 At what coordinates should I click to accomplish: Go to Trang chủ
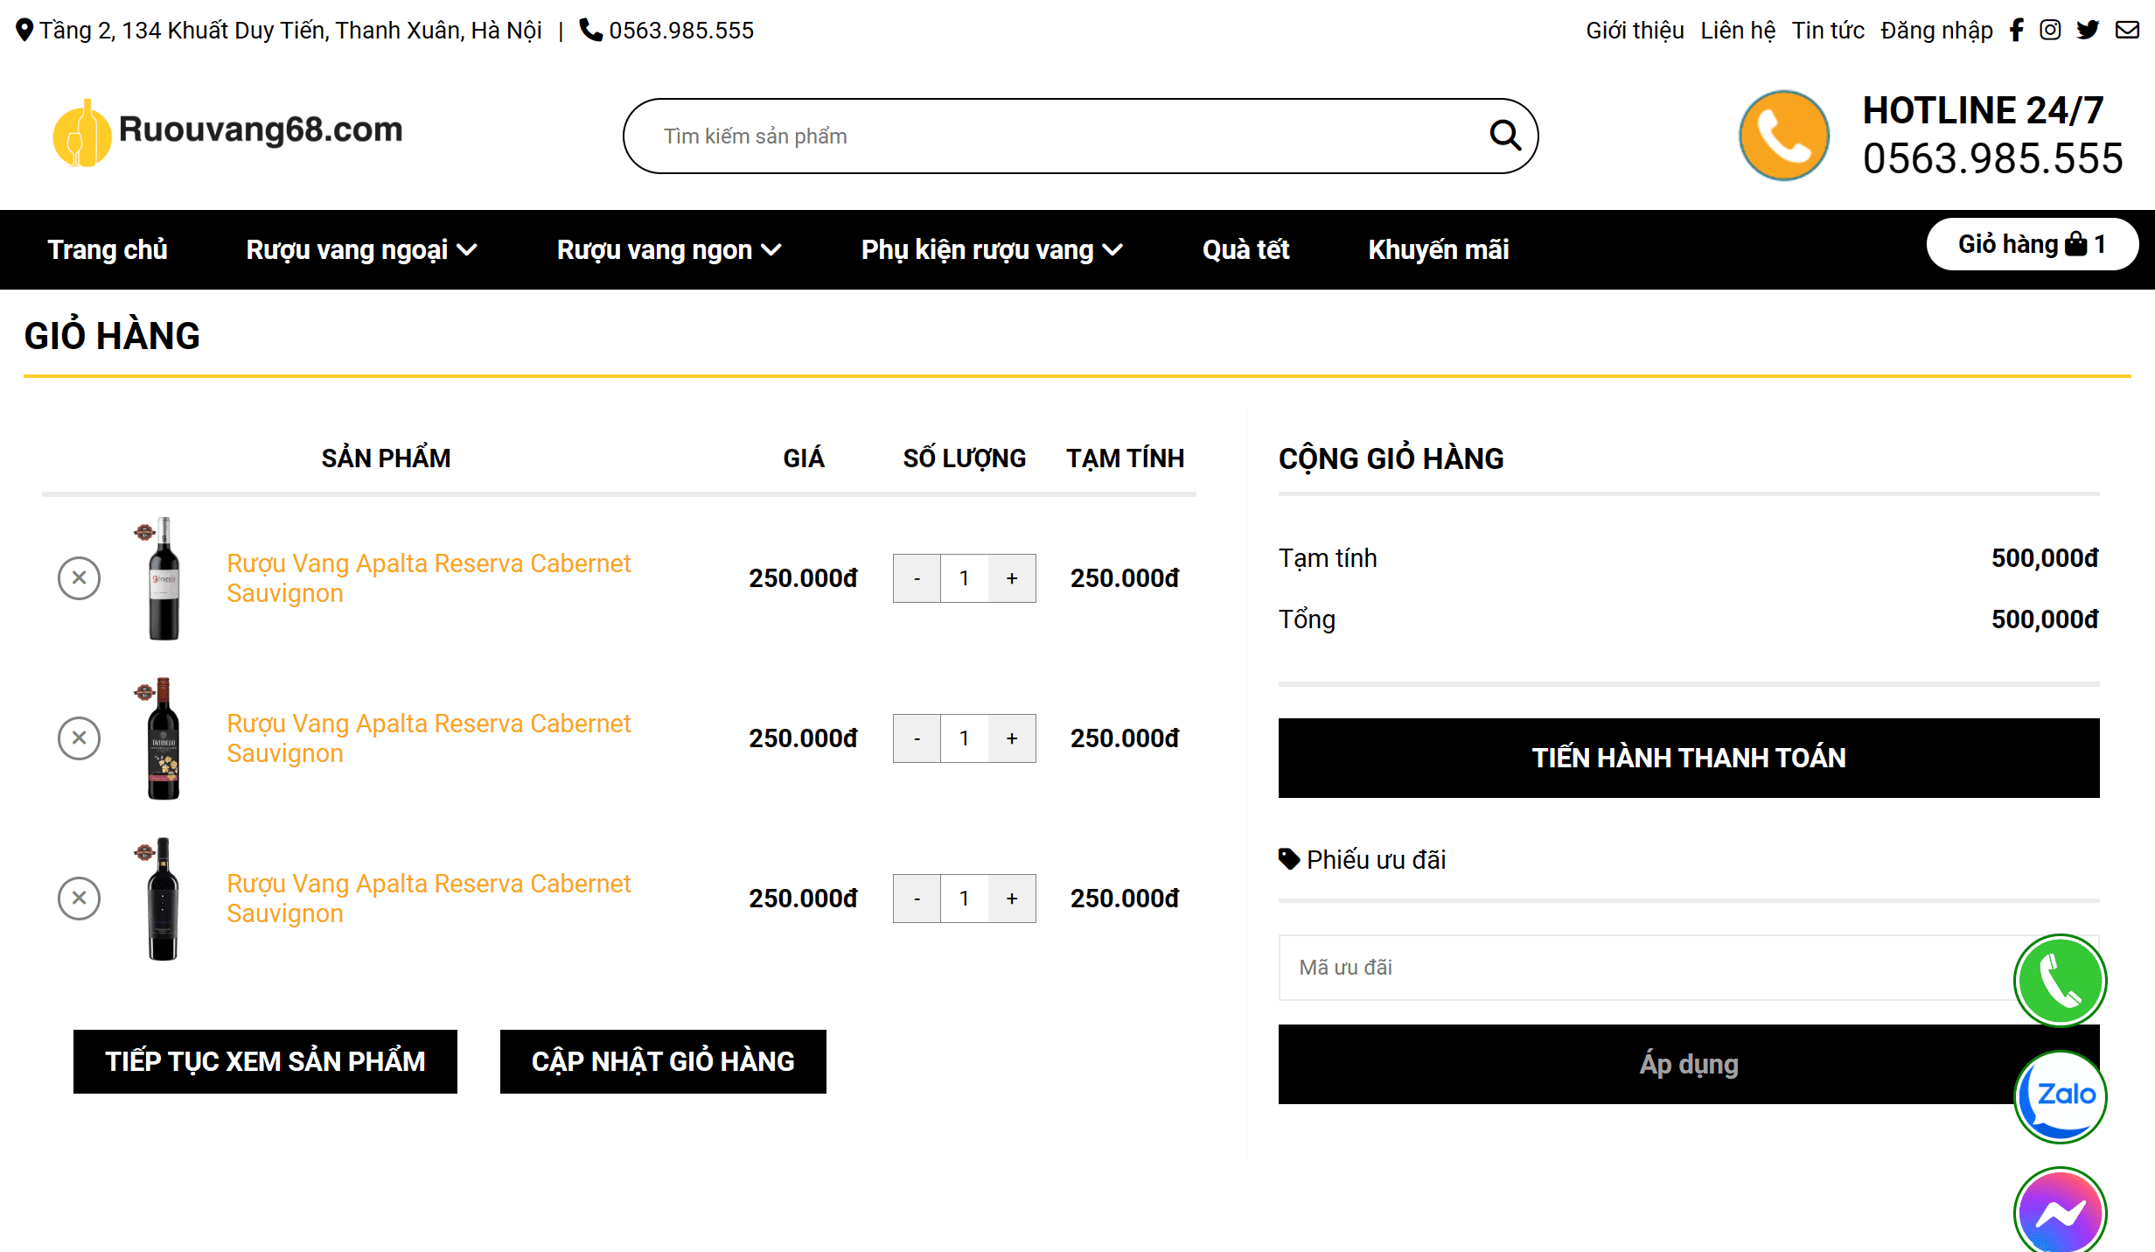(108, 249)
